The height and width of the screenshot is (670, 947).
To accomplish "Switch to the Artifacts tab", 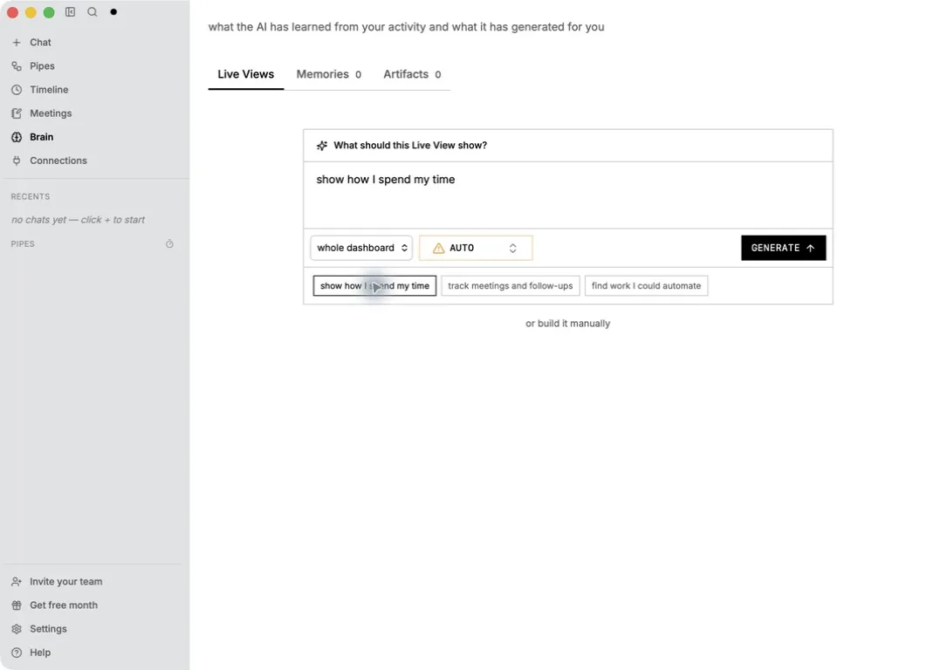I will pos(412,74).
